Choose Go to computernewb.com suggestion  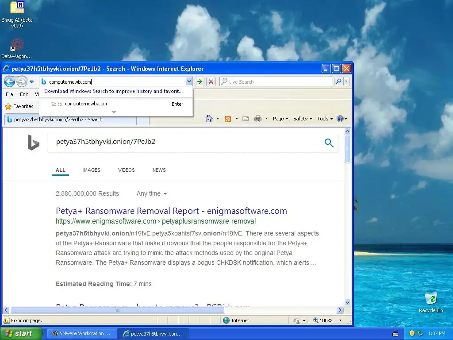(116, 104)
